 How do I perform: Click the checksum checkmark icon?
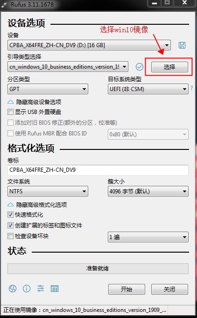coord(140,67)
